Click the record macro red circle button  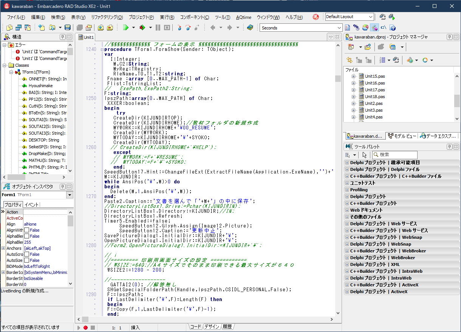(86, 328)
